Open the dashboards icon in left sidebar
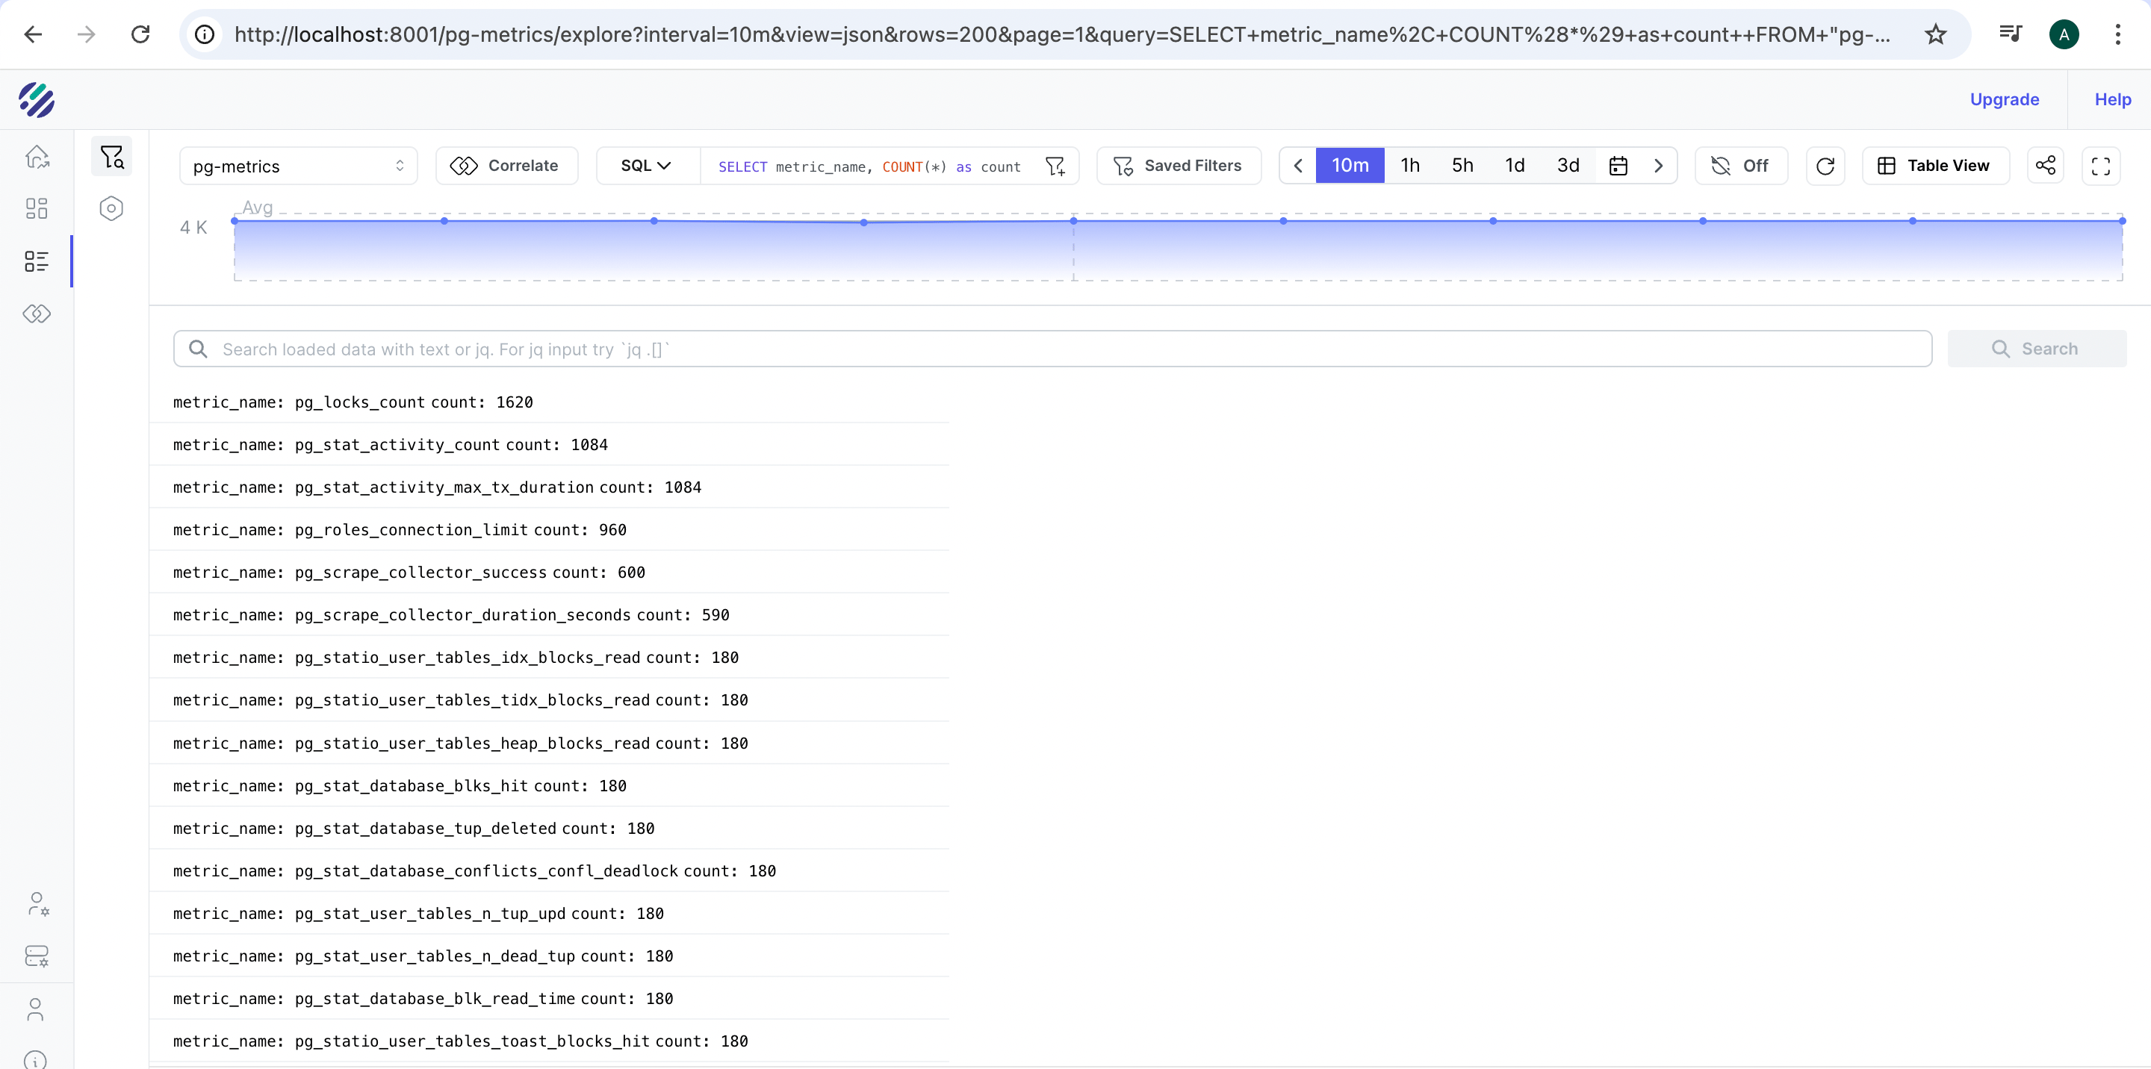This screenshot has width=2151, height=1069. [x=36, y=208]
